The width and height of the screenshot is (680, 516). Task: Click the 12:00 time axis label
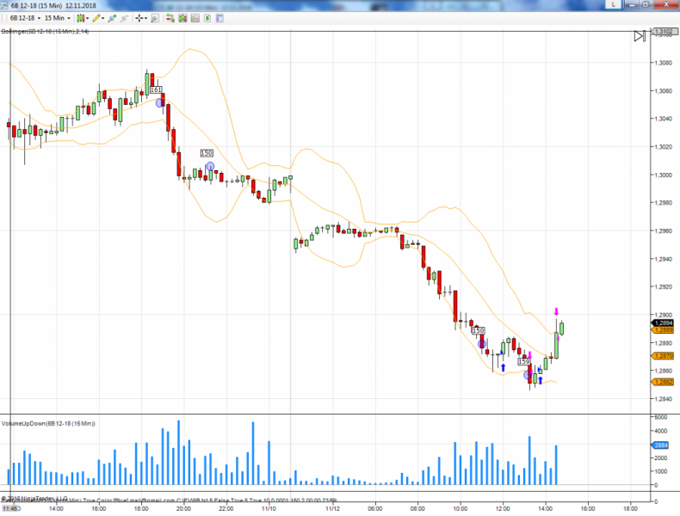pyautogui.click(x=503, y=508)
